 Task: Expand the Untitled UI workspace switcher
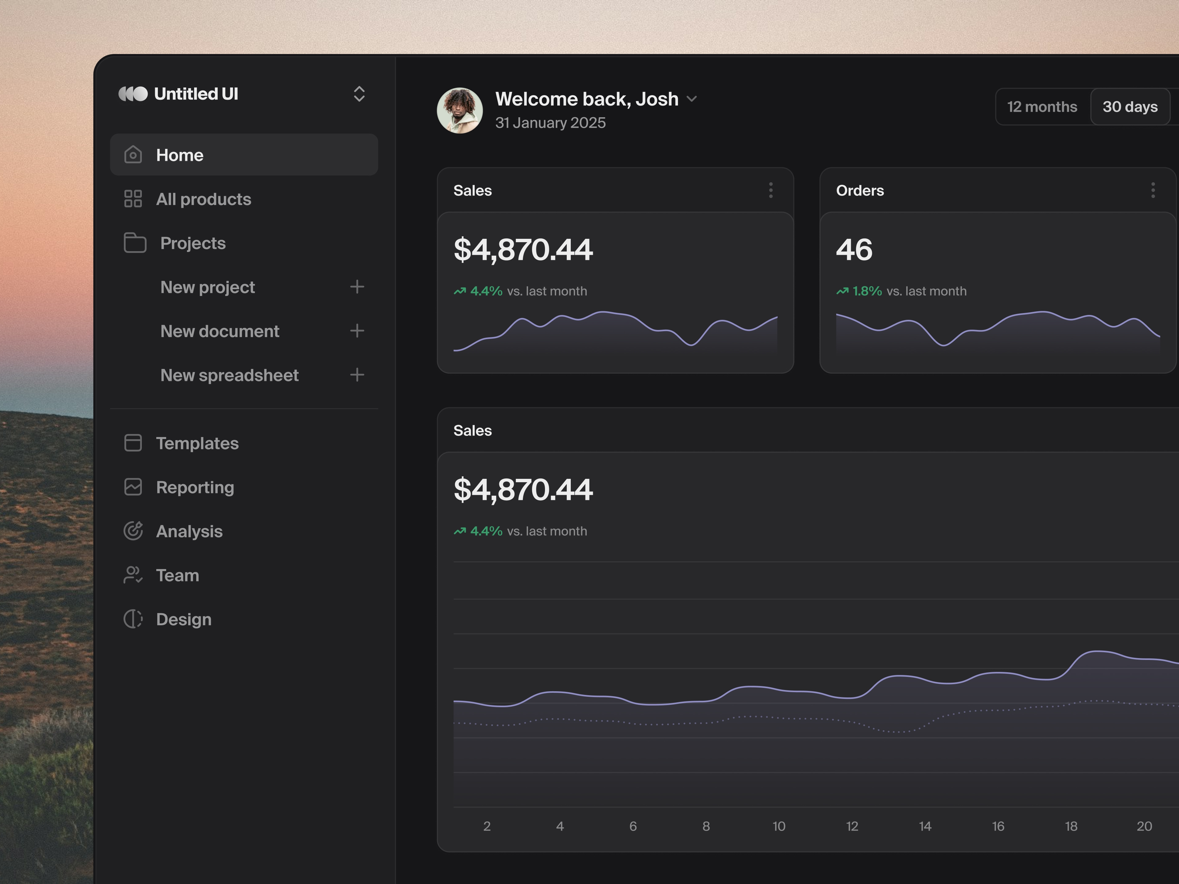tap(359, 94)
